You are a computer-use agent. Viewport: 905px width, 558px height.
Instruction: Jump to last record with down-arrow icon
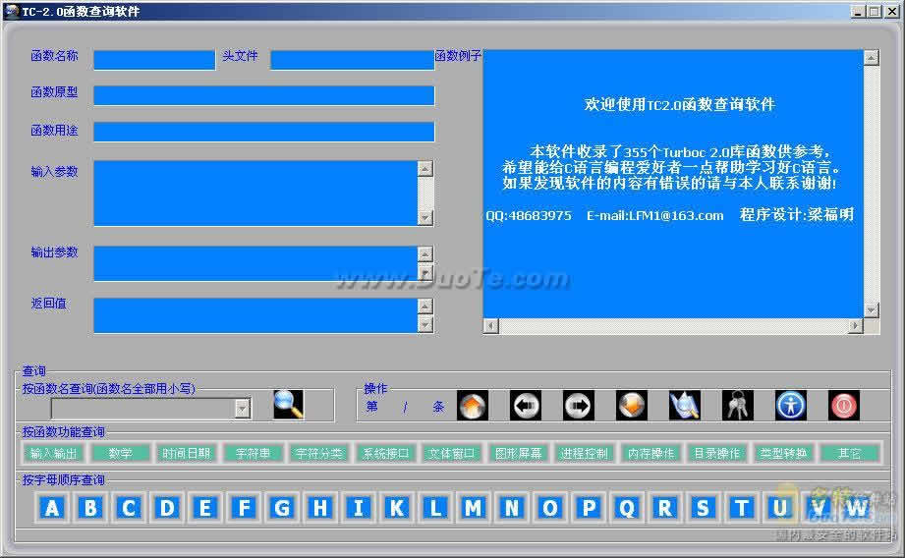coord(632,405)
